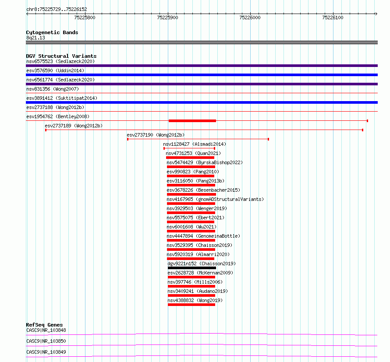Click the red bar under nsv4731253
This screenshot has width=390, height=362.
coord(190,158)
